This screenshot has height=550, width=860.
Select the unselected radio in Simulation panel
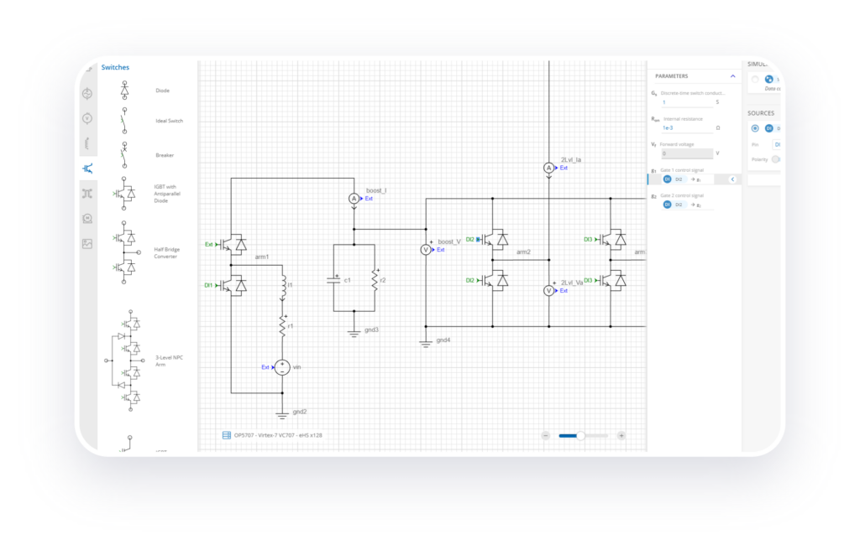coord(755,80)
